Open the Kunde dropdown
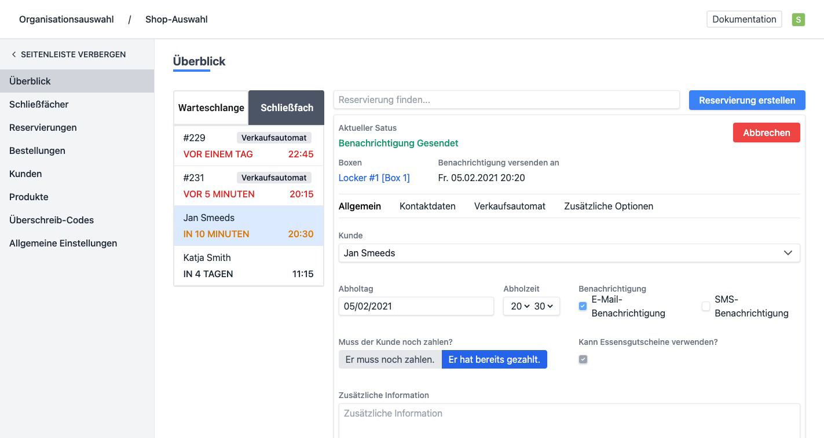 569,253
